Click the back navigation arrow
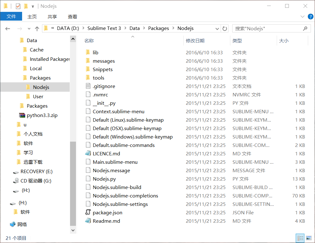Viewport: 315px width, 243px height. click(8, 29)
